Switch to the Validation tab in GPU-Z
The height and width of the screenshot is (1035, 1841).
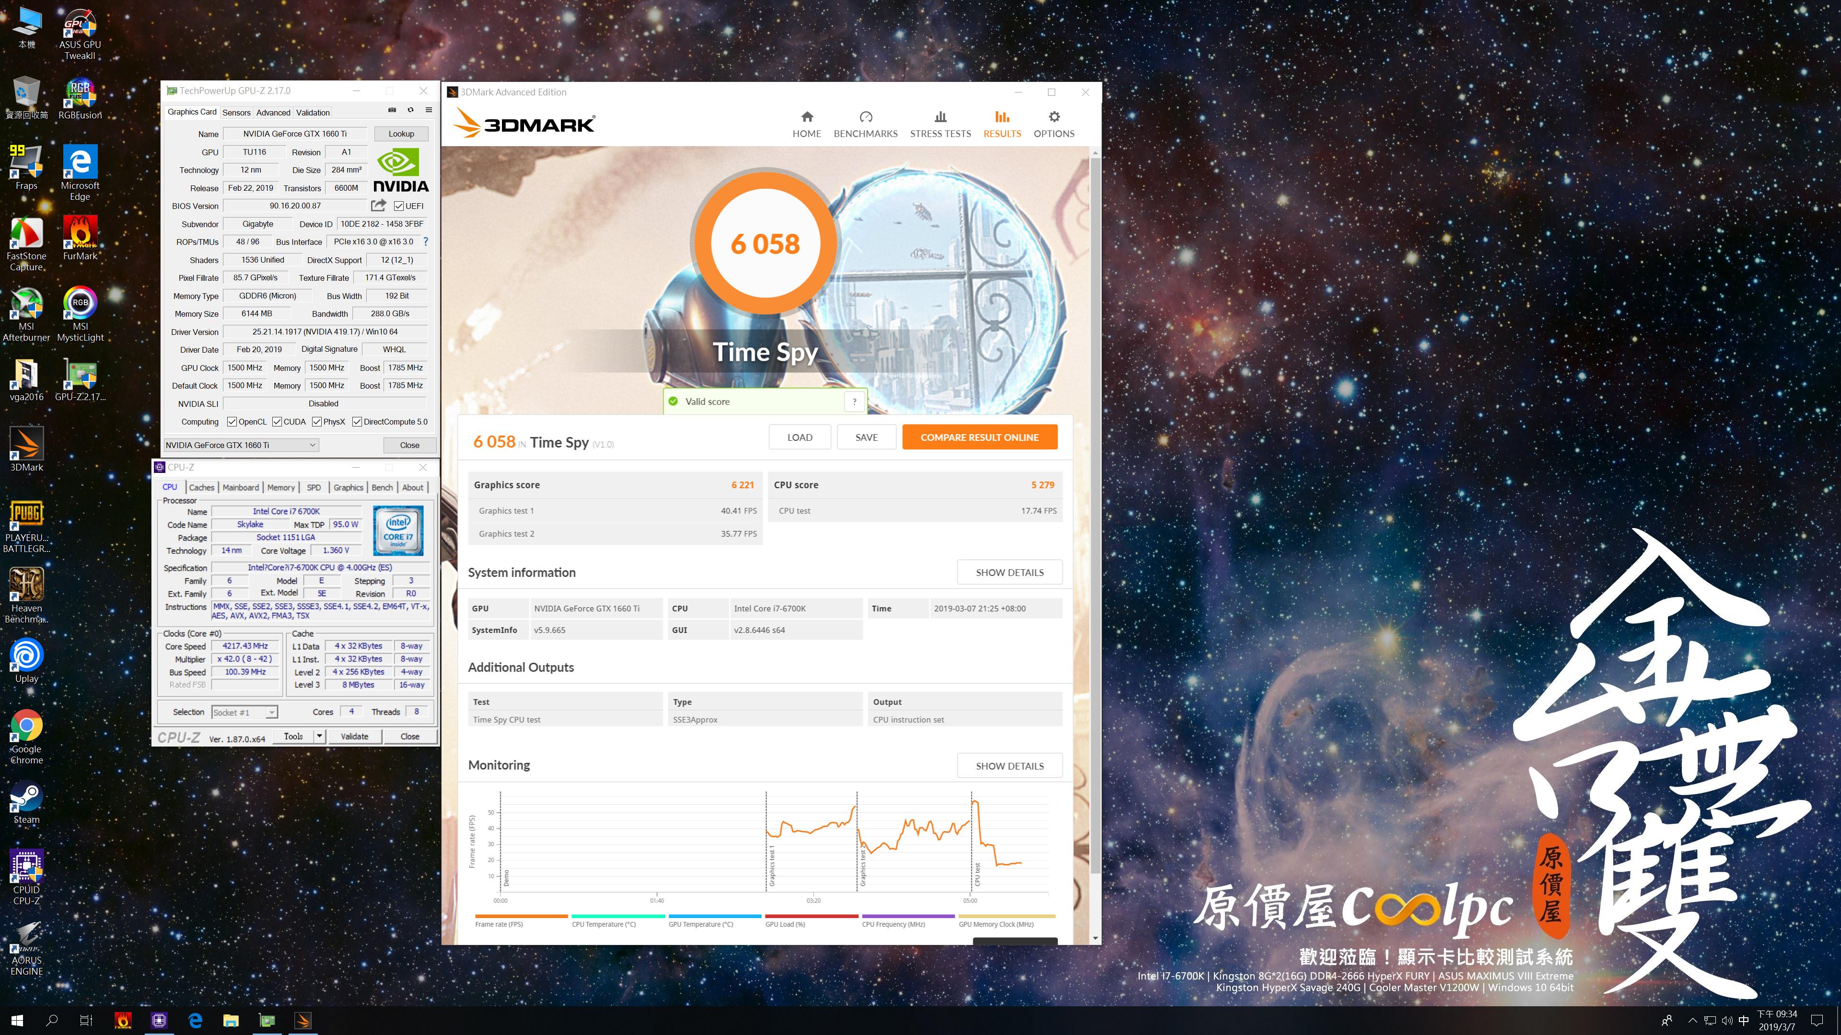pyautogui.click(x=313, y=112)
